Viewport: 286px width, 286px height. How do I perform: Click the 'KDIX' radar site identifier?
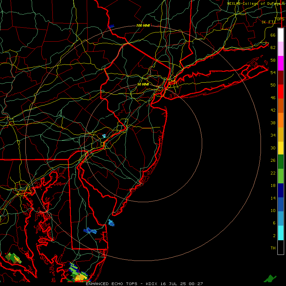(152, 284)
